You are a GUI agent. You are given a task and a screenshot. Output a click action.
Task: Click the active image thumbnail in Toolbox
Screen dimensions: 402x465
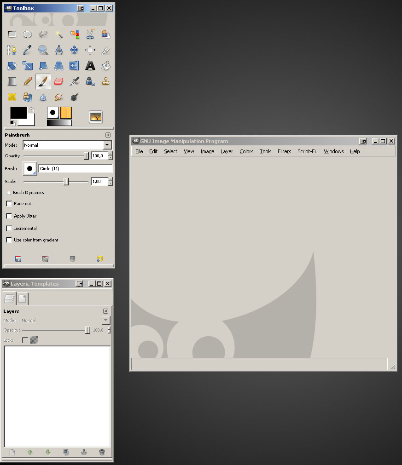96,117
